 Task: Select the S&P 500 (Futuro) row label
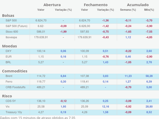point(16,26)
